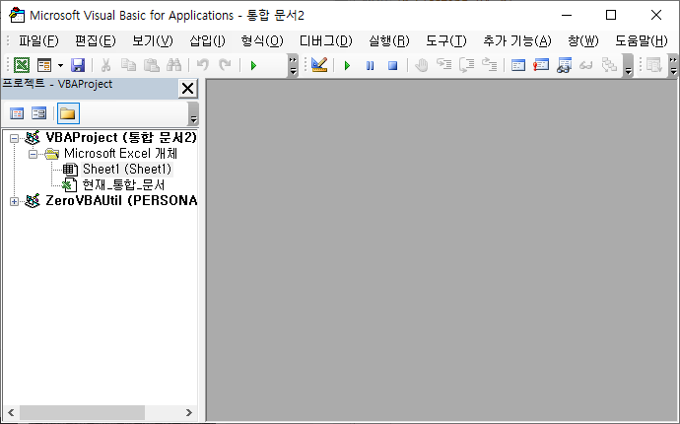Click the rightmost partially hidden toolbar icon
The height and width of the screenshot is (424, 680).
click(x=654, y=65)
